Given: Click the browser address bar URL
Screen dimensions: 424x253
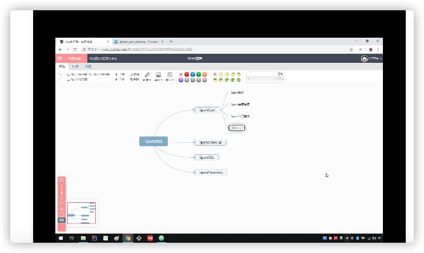Looking at the screenshot, I should [x=146, y=50].
